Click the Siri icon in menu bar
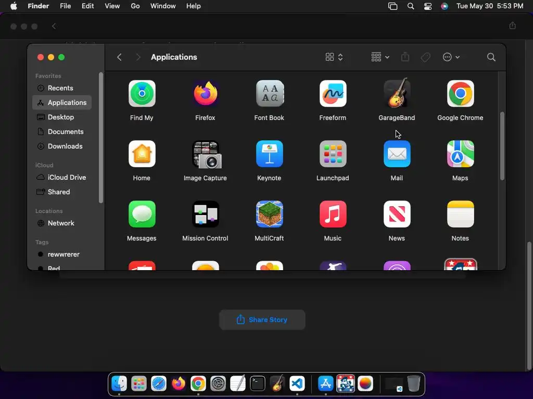This screenshot has height=399, width=533. tap(445, 6)
